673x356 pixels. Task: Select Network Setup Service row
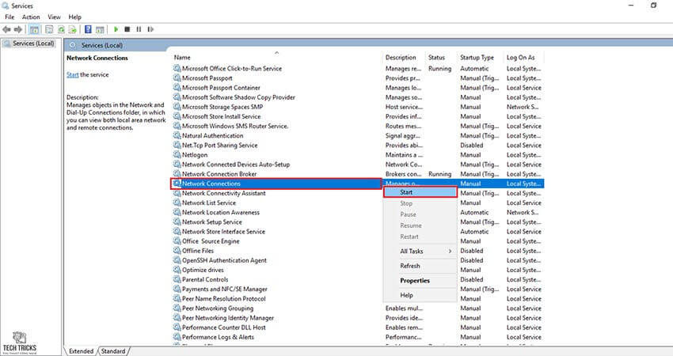pyautogui.click(x=358, y=222)
